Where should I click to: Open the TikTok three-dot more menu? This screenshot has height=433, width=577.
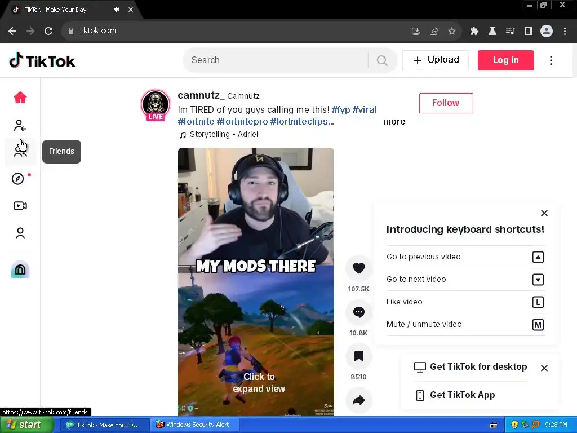(x=551, y=60)
